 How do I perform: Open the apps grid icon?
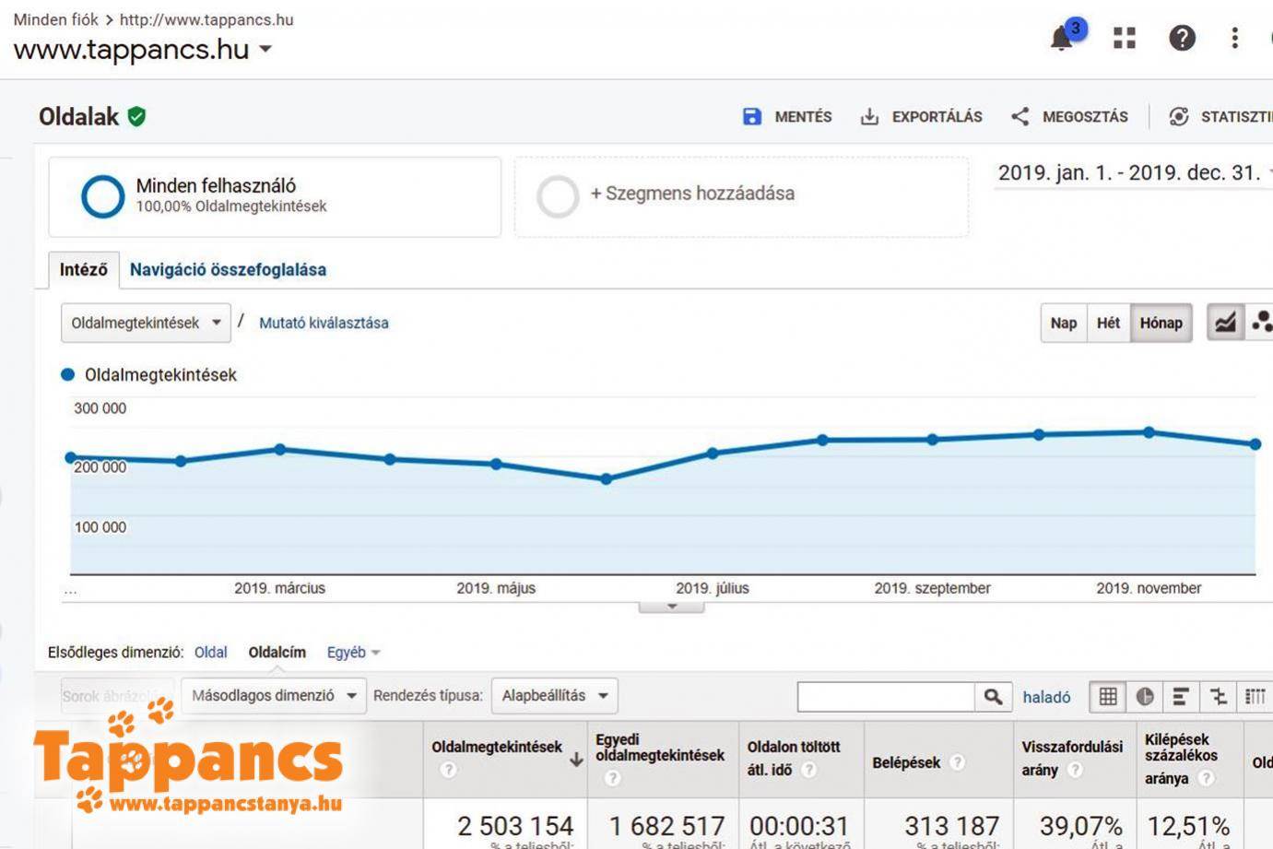tap(1124, 38)
